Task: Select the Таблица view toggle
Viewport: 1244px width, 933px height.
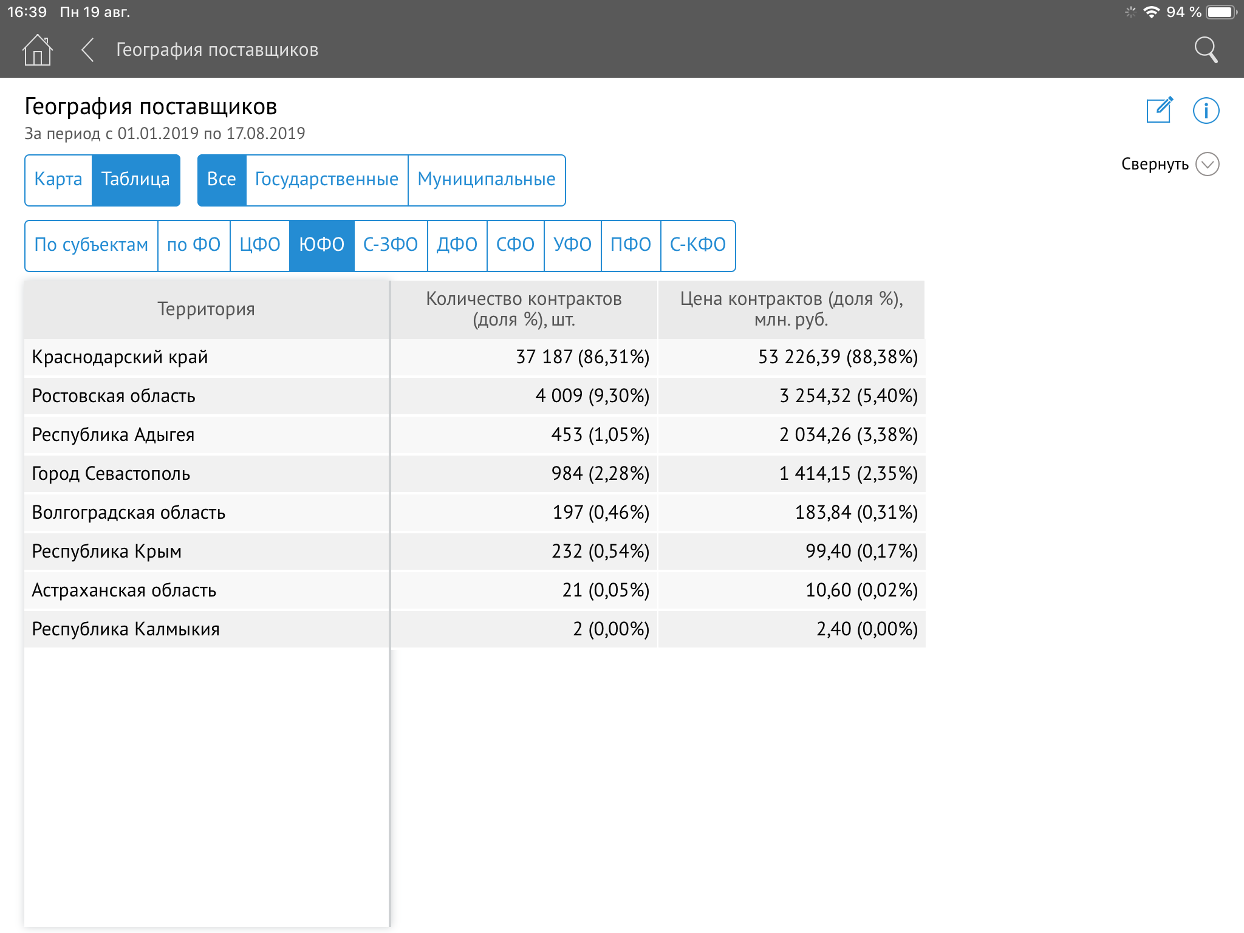Action: (135, 180)
